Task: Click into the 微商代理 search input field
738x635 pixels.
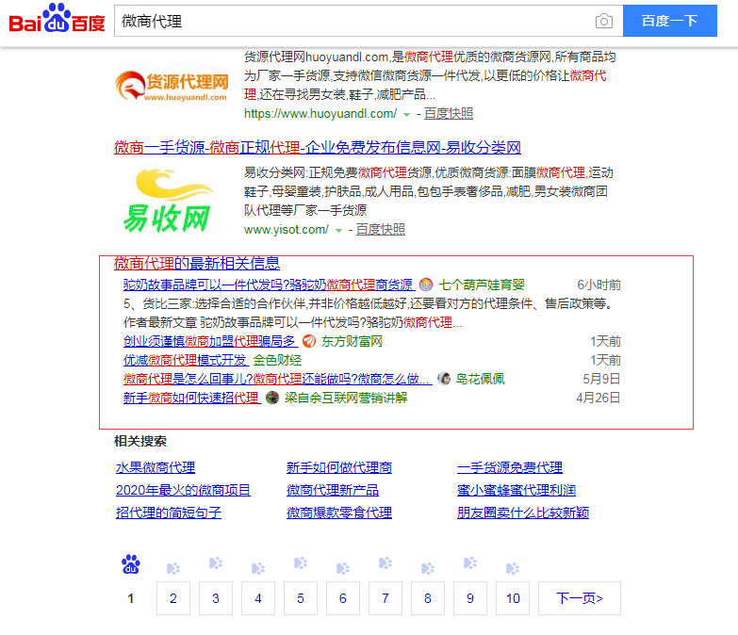Action: tap(349, 21)
